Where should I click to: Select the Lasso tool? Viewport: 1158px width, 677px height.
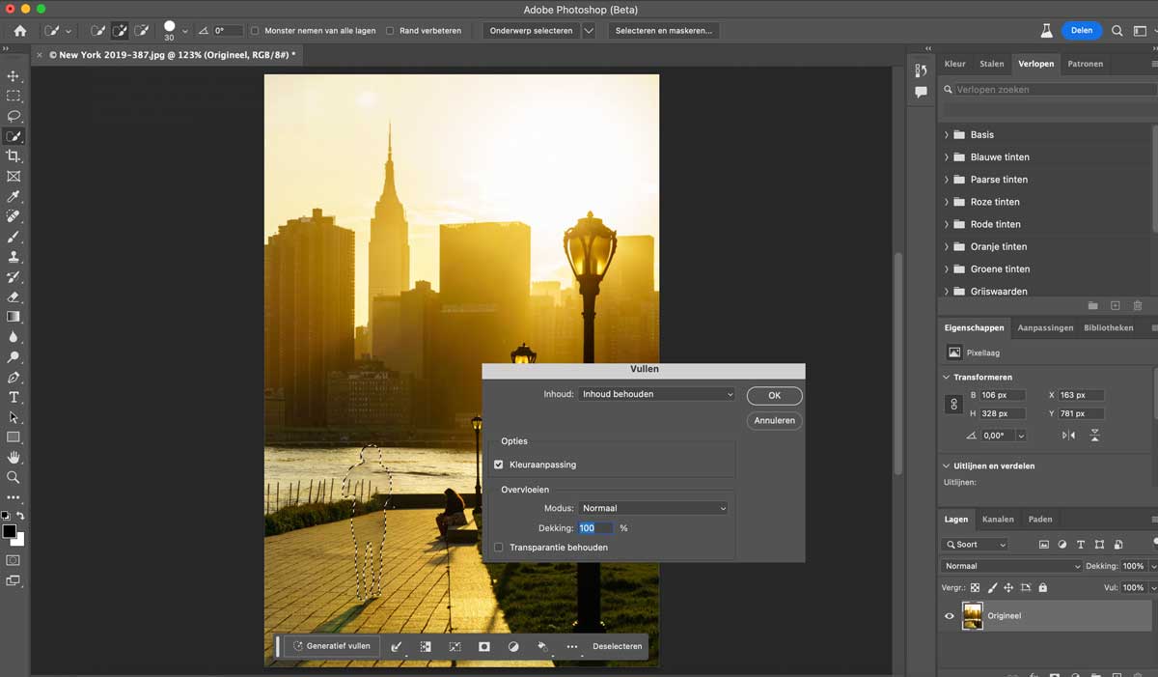tap(14, 116)
